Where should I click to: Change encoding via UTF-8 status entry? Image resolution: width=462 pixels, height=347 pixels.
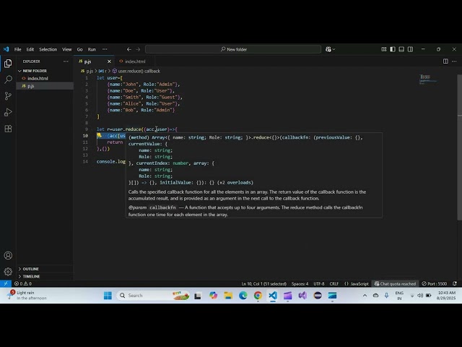tap(319, 283)
